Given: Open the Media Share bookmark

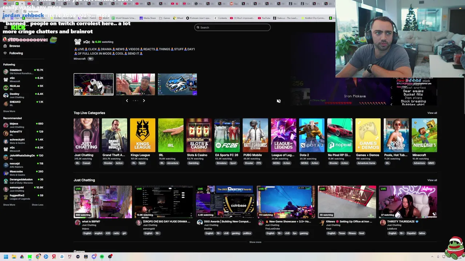Looking at the screenshot, I should coord(147,18).
